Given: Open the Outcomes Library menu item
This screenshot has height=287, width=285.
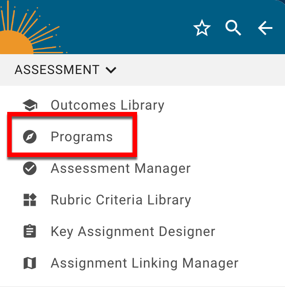Looking at the screenshot, I should pyautogui.click(x=107, y=106).
